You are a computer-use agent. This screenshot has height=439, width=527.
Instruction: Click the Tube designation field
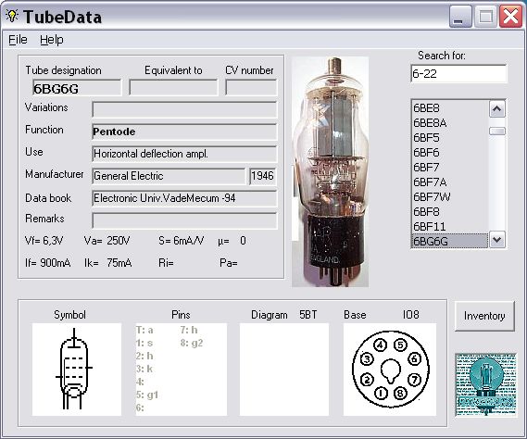[77, 88]
